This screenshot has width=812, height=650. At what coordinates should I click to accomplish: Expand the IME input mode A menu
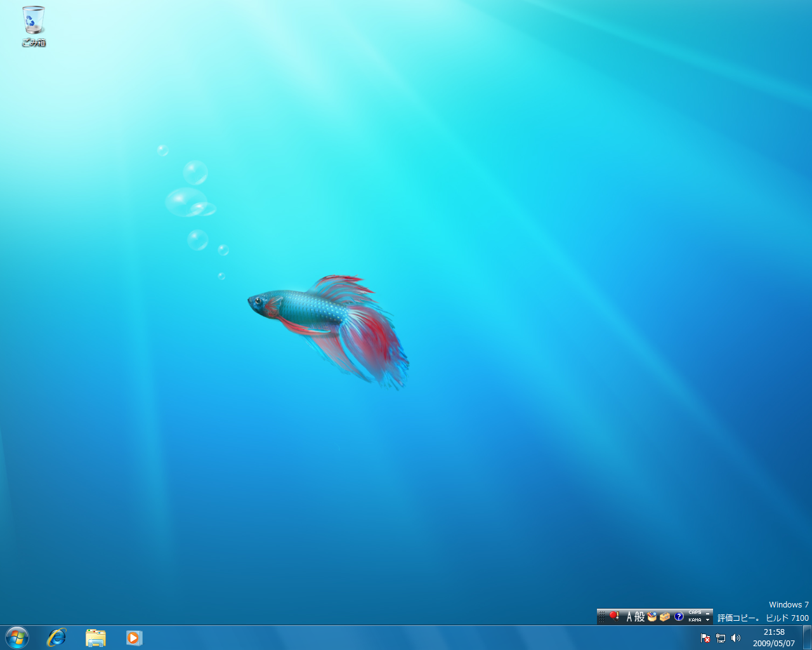coord(629,616)
